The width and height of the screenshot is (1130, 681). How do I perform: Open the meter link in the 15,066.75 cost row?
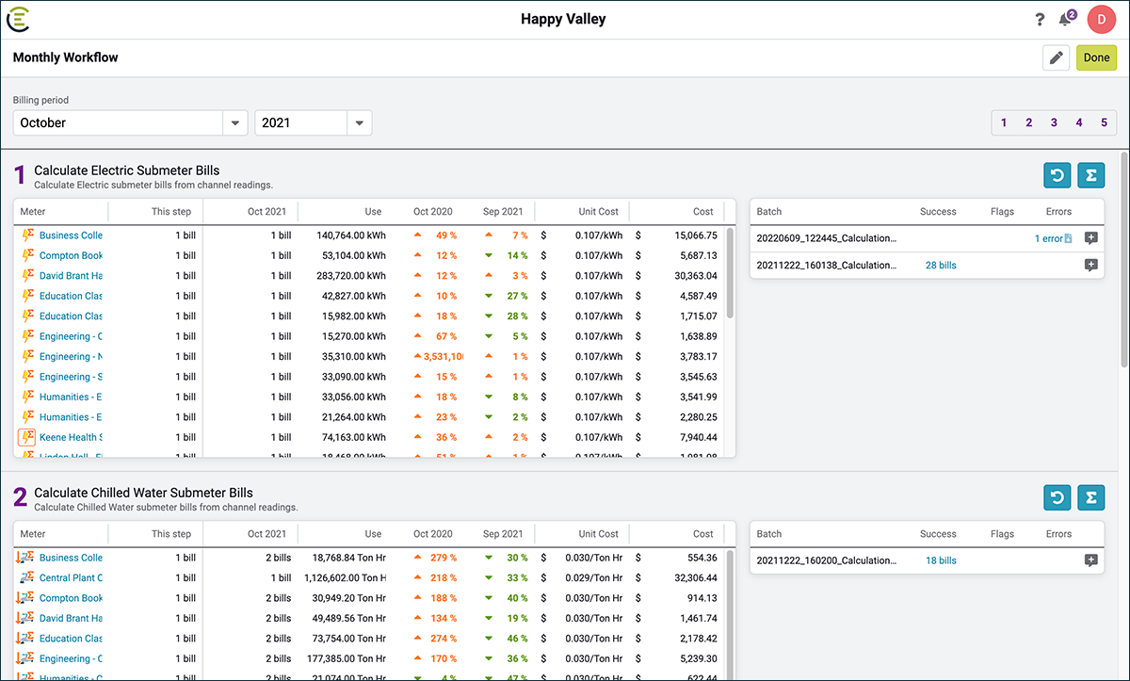click(x=71, y=235)
